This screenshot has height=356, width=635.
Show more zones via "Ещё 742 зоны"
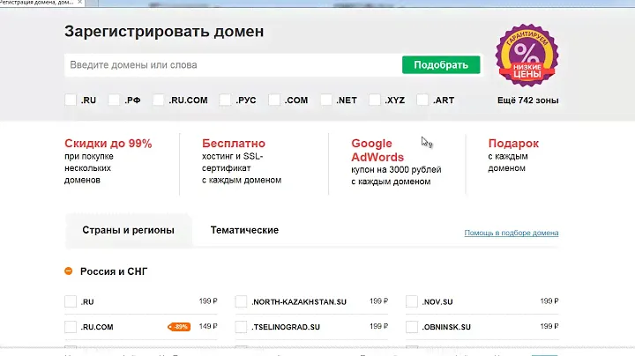527,100
